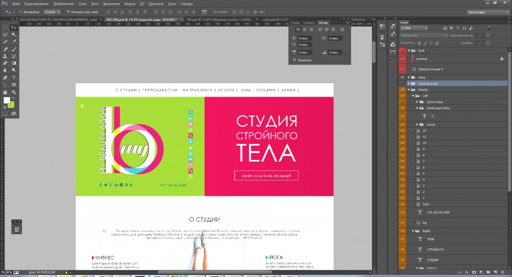The height and width of the screenshot is (277, 512).
Task: Expand the social layer group
Action: pyautogui.click(x=417, y=125)
